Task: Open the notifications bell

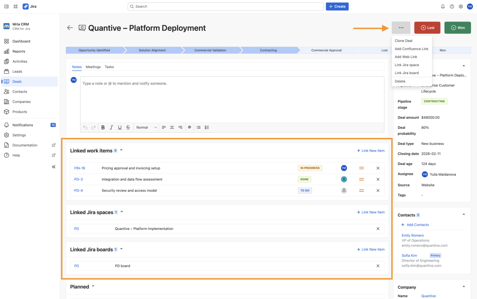Action: click(x=443, y=6)
